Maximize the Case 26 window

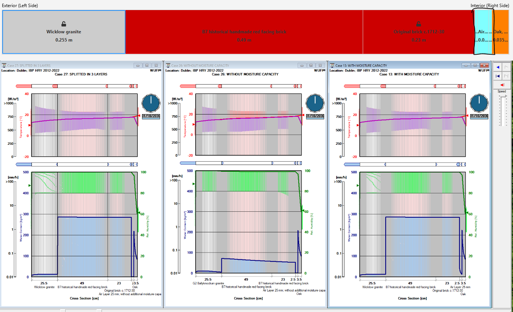pos(311,65)
